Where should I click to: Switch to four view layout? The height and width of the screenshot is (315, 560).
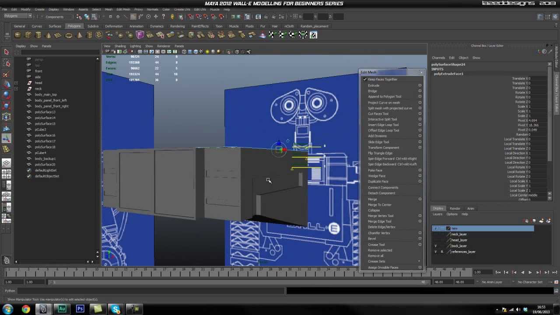7,174
